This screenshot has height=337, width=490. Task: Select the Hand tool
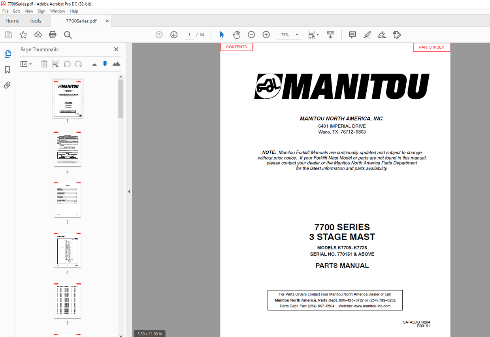click(x=236, y=35)
